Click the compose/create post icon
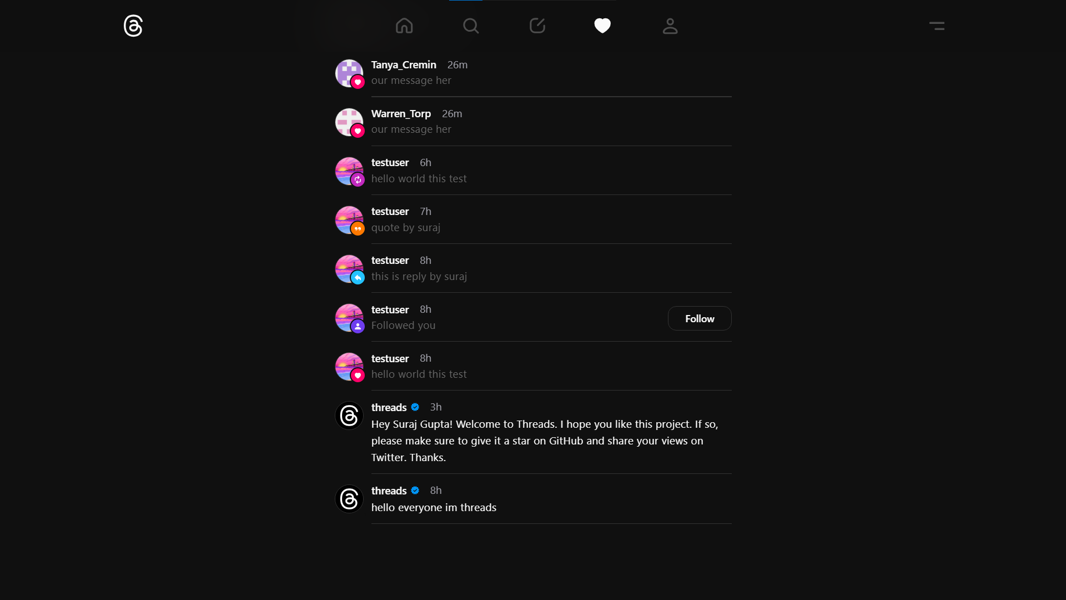The image size is (1066, 600). pyautogui.click(x=537, y=26)
